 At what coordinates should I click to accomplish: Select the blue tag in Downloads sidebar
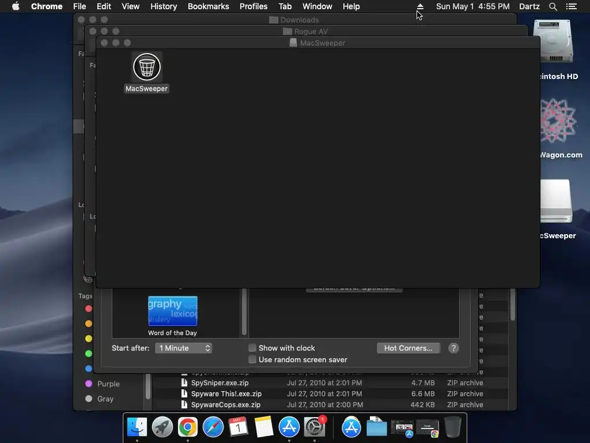tap(88, 369)
